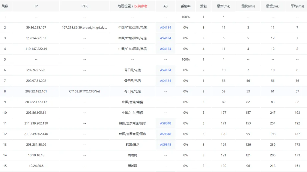This screenshot has height=172, width=307.
Task: Click average value 175 in hop 13 row
Action: tap(297, 145)
